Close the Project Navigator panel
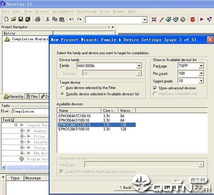The image size is (214, 195). click(x=113, y=27)
